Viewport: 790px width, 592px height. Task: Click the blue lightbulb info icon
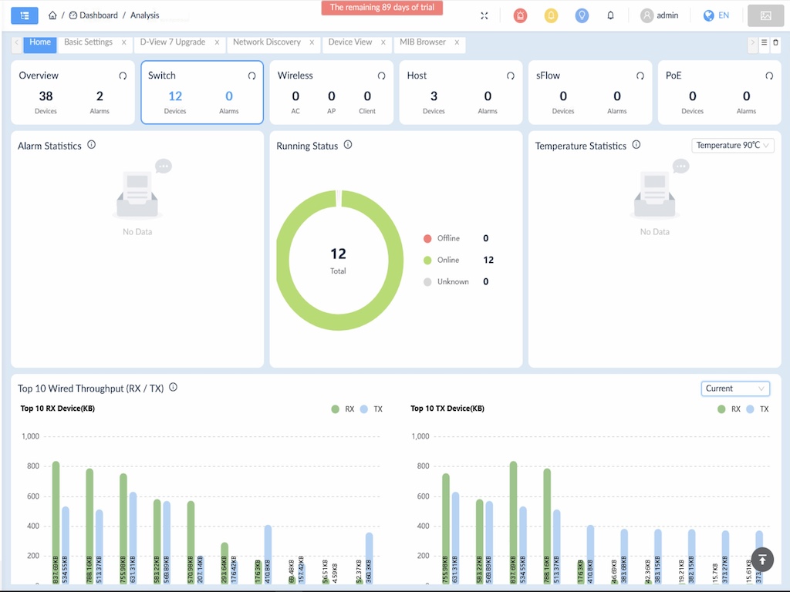point(582,15)
